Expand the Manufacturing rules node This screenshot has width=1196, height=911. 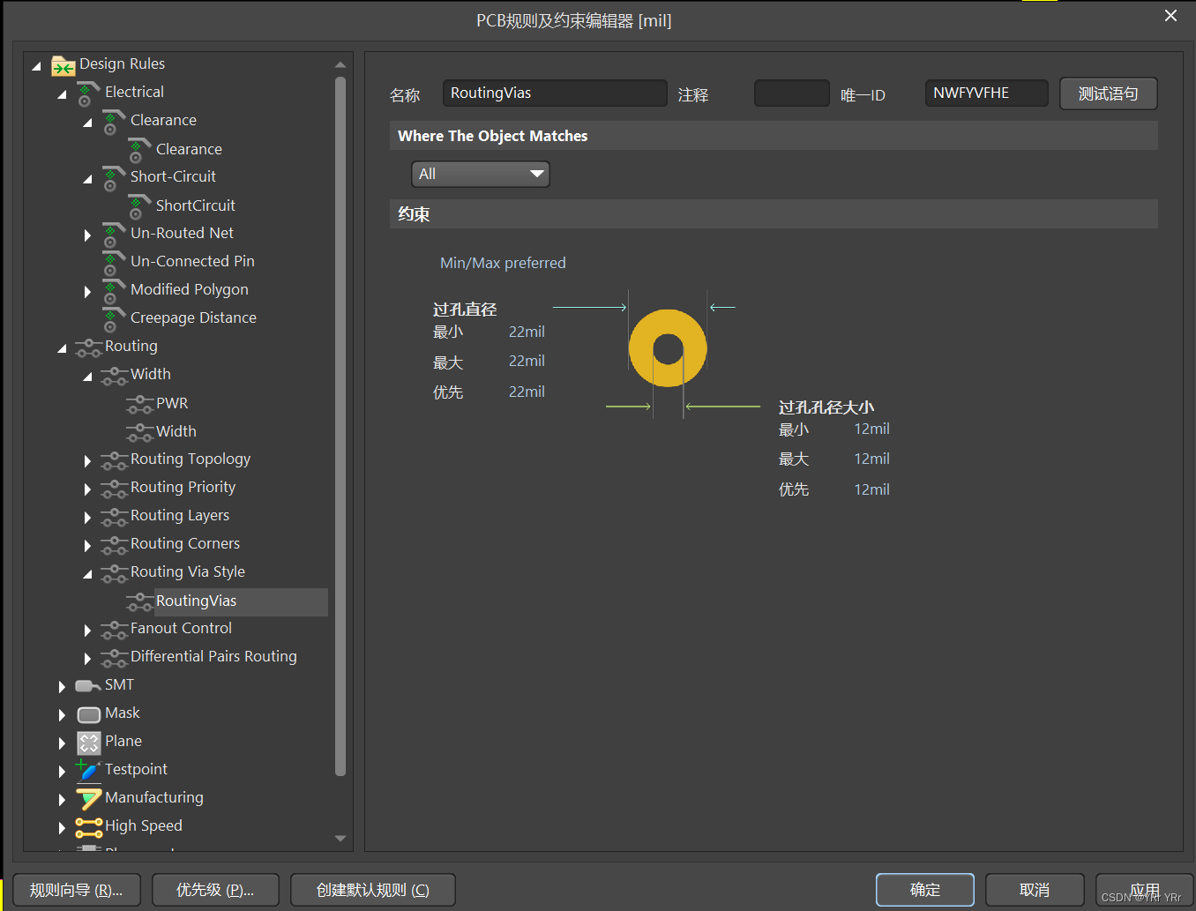(x=62, y=800)
